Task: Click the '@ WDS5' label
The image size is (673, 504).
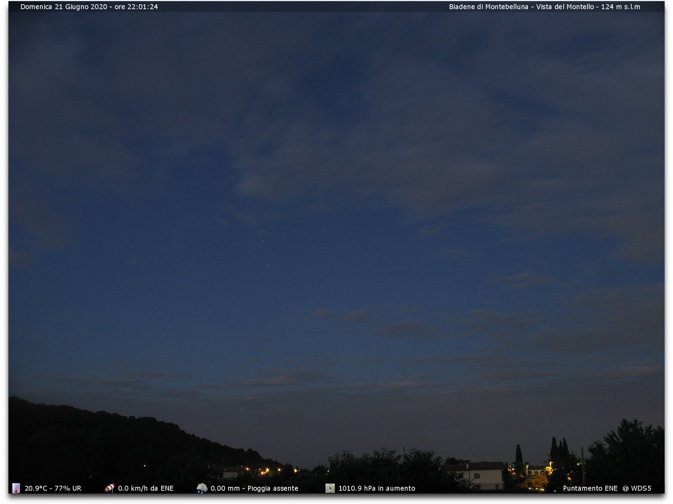Action: (x=637, y=488)
